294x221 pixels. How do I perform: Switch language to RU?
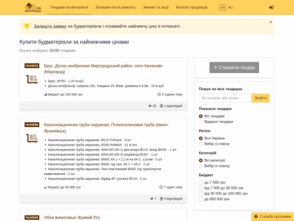pos(230,7)
